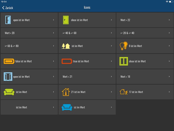Select the green closed window icon
174x131 pixels.
pos(123,61)
